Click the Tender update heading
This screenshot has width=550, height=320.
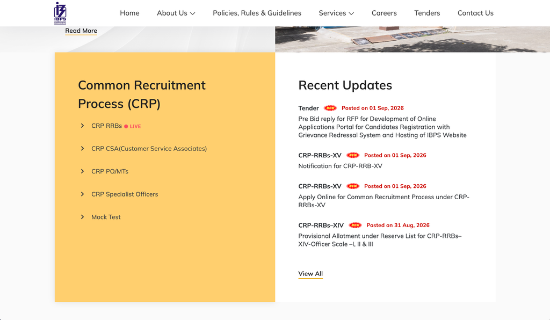[x=309, y=108]
